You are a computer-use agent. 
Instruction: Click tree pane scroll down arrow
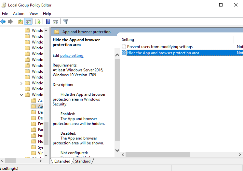(x=46, y=155)
